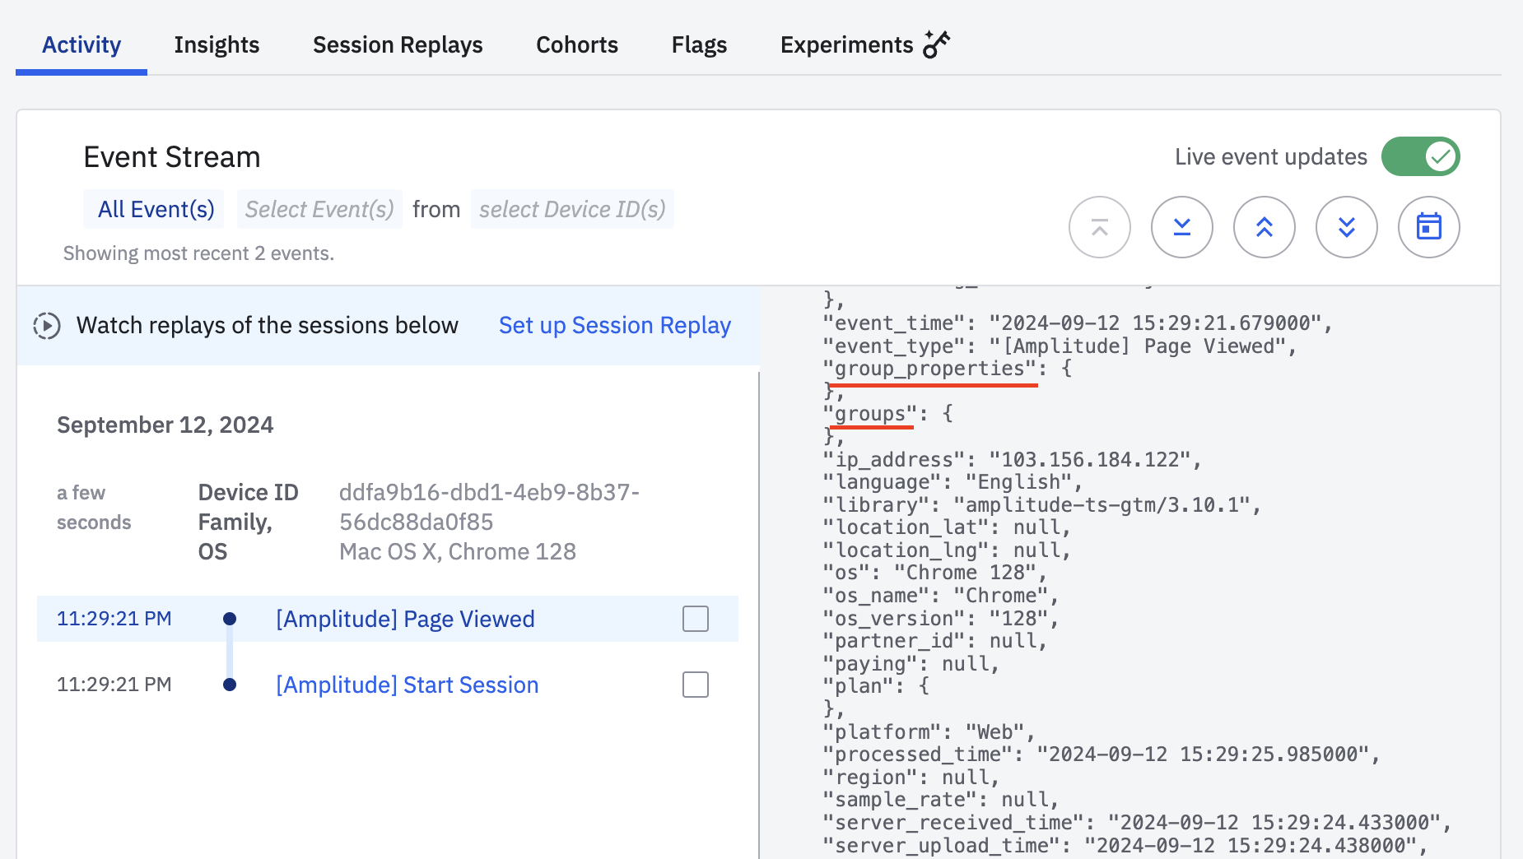Toggle Live event updates switch
1523x859 pixels.
[1420, 156]
